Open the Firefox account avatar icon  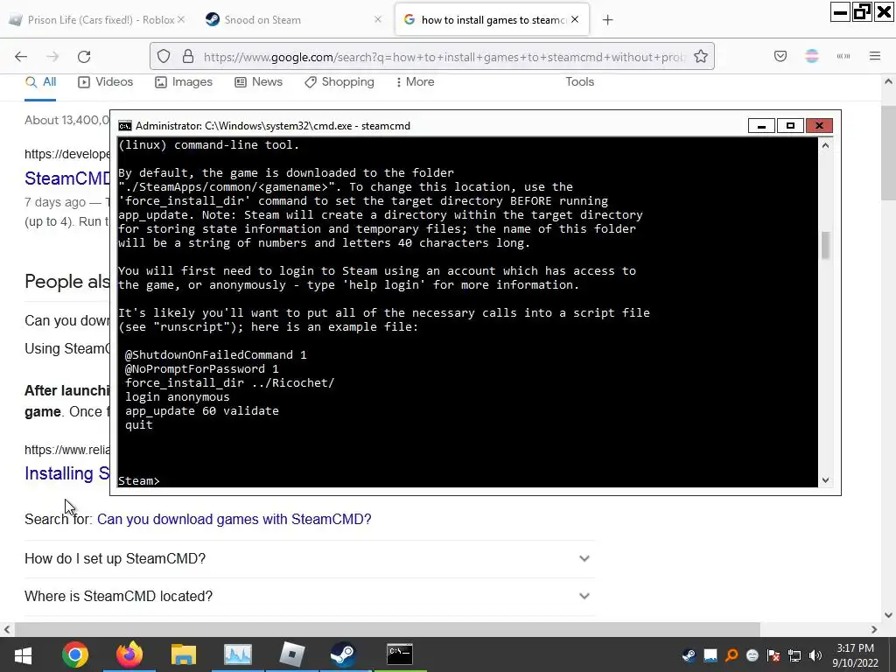coord(812,57)
